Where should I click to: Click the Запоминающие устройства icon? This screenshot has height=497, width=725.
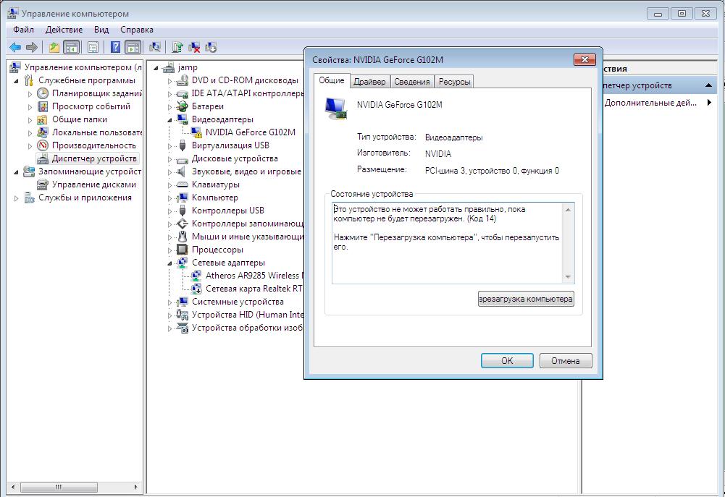pos(29,171)
